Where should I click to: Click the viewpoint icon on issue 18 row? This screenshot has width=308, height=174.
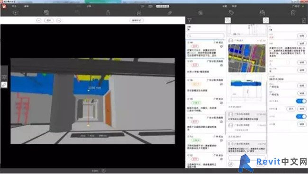221,46
